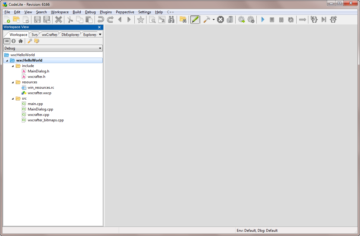The width and height of the screenshot is (360, 236).
Task: Toggle the green highlighter marker tool
Action: pyautogui.click(x=195, y=20)
